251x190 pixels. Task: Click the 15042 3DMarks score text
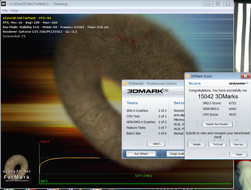(x=218, y=96)
